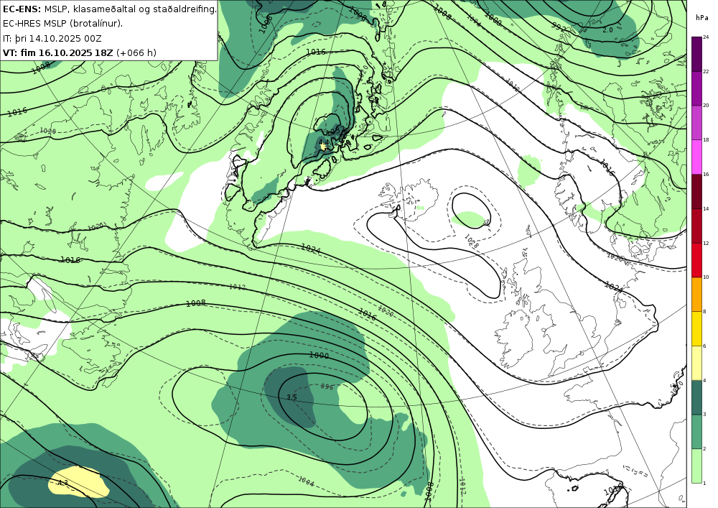Select the maroon 14–16 hPa legend swatch
Viewport: 718px width, 508px height.
coord(696,191)
